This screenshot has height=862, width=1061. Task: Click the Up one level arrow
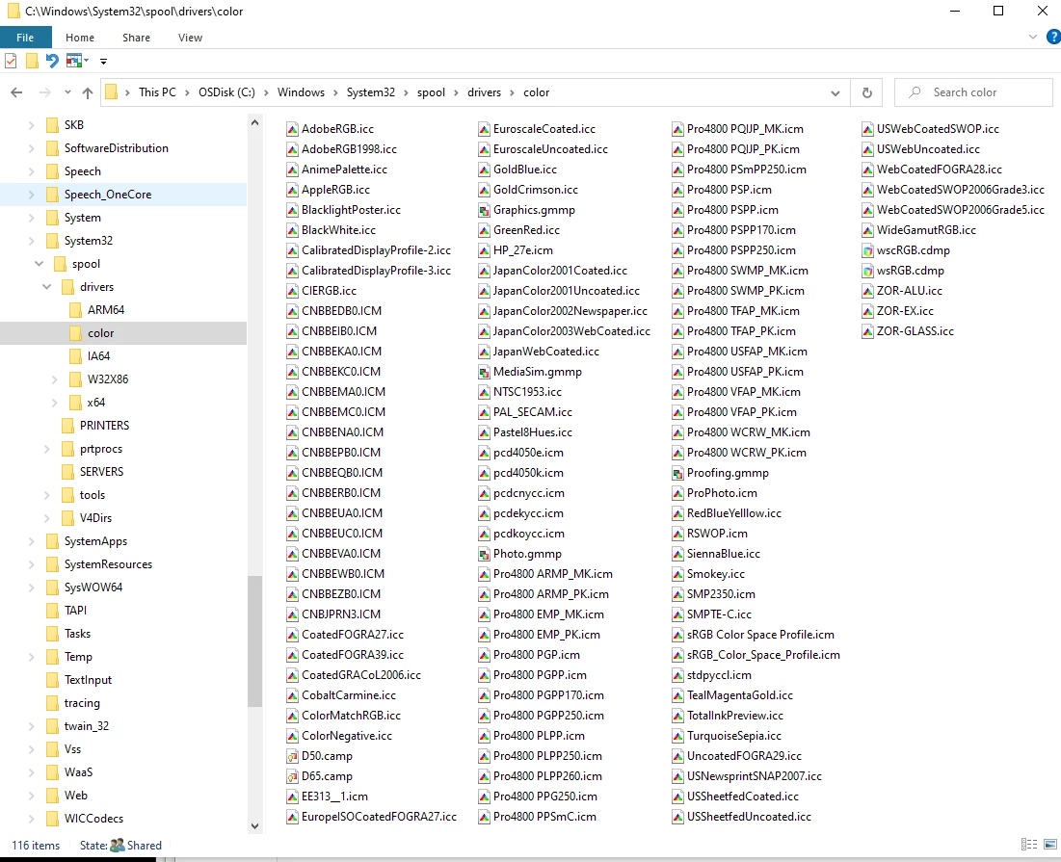point(88,92)
